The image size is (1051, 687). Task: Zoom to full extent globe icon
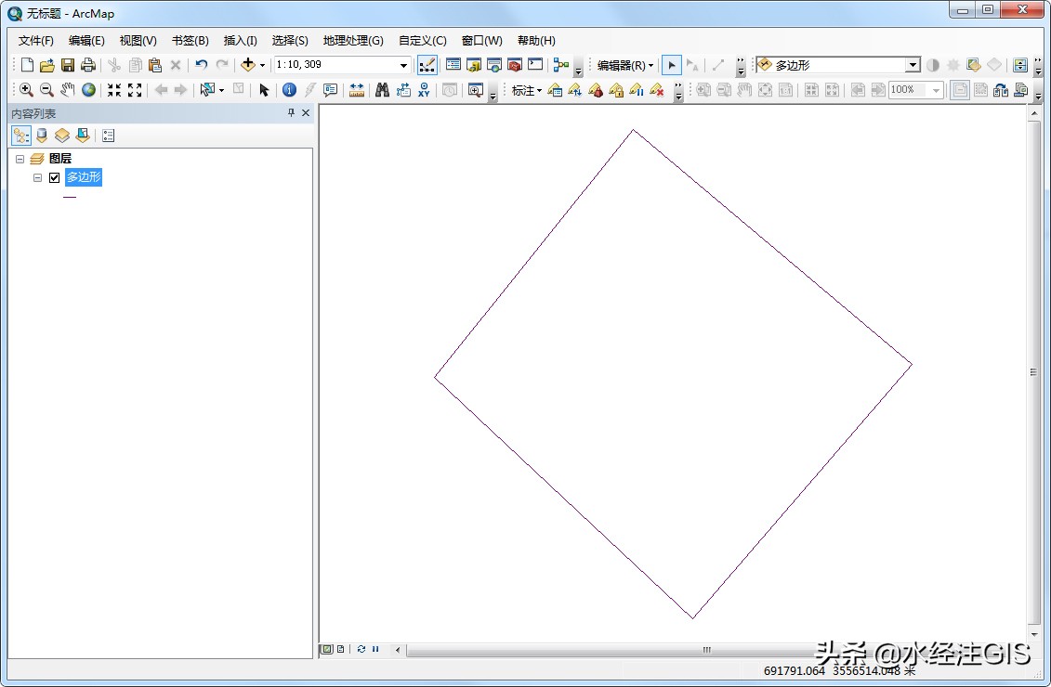[87, 90]
